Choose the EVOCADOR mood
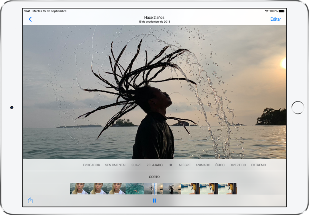 (x=91, y=165)
